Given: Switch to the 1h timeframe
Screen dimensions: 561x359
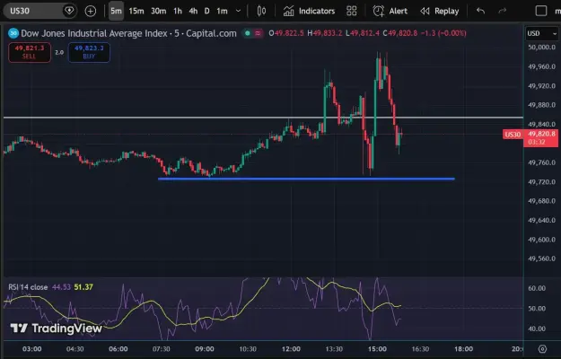Looking at the screenshot, I should point(178,11).
